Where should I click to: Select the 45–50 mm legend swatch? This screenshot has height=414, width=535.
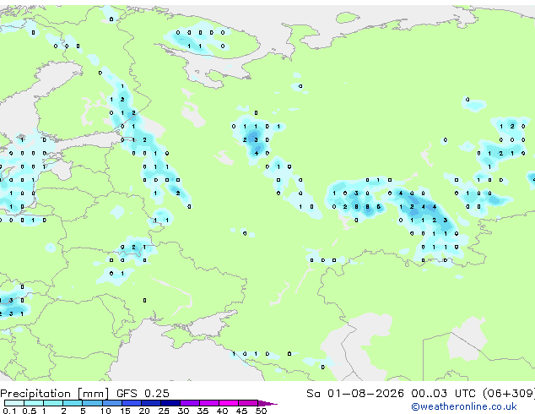click(248, 403)
